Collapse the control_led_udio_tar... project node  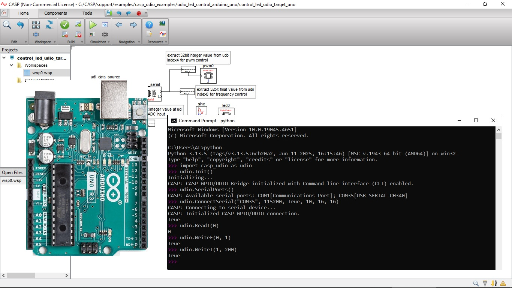coord(4,58)
